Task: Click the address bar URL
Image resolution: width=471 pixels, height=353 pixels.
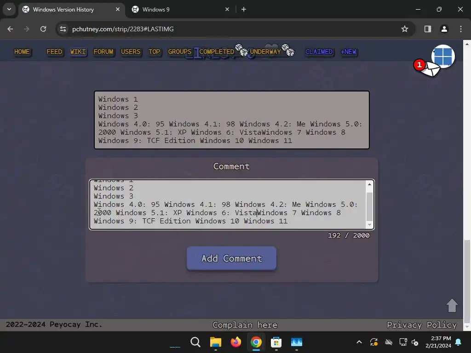Action: [123, 29]
